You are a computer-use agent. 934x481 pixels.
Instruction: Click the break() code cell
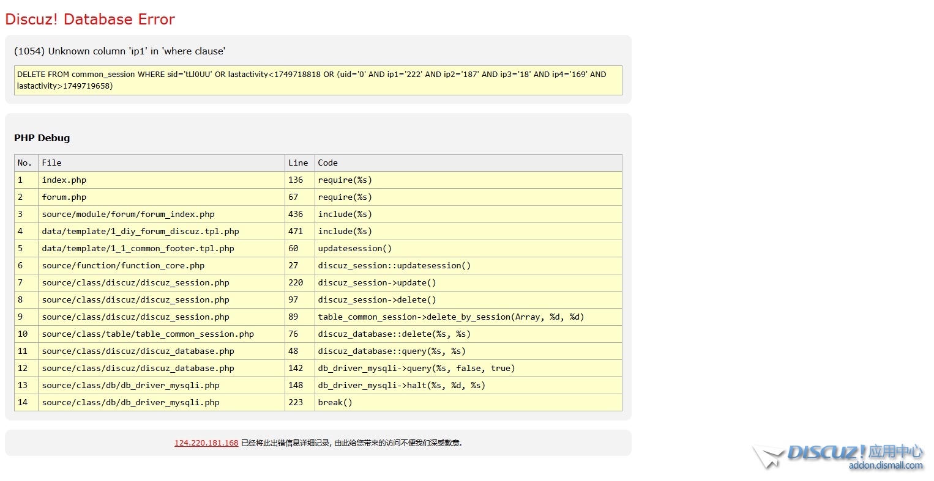335,403
